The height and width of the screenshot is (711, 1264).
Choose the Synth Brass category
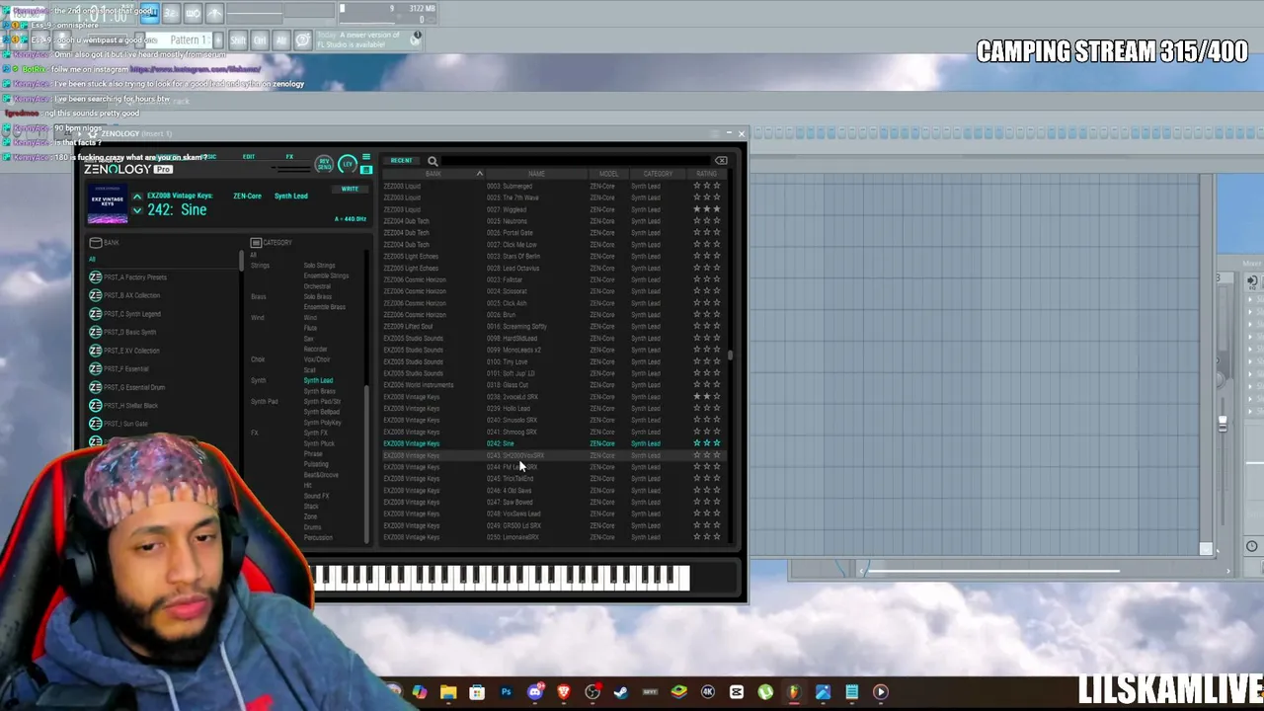click(x=319, y=391)
